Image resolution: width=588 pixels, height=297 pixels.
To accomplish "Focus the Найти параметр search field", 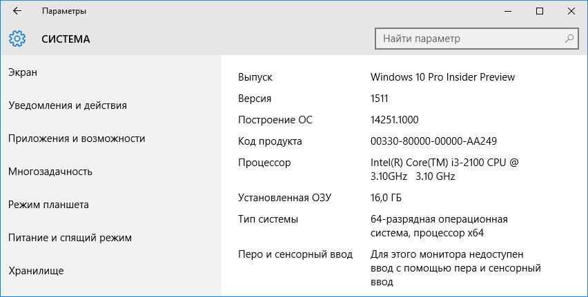I will 477,38.
